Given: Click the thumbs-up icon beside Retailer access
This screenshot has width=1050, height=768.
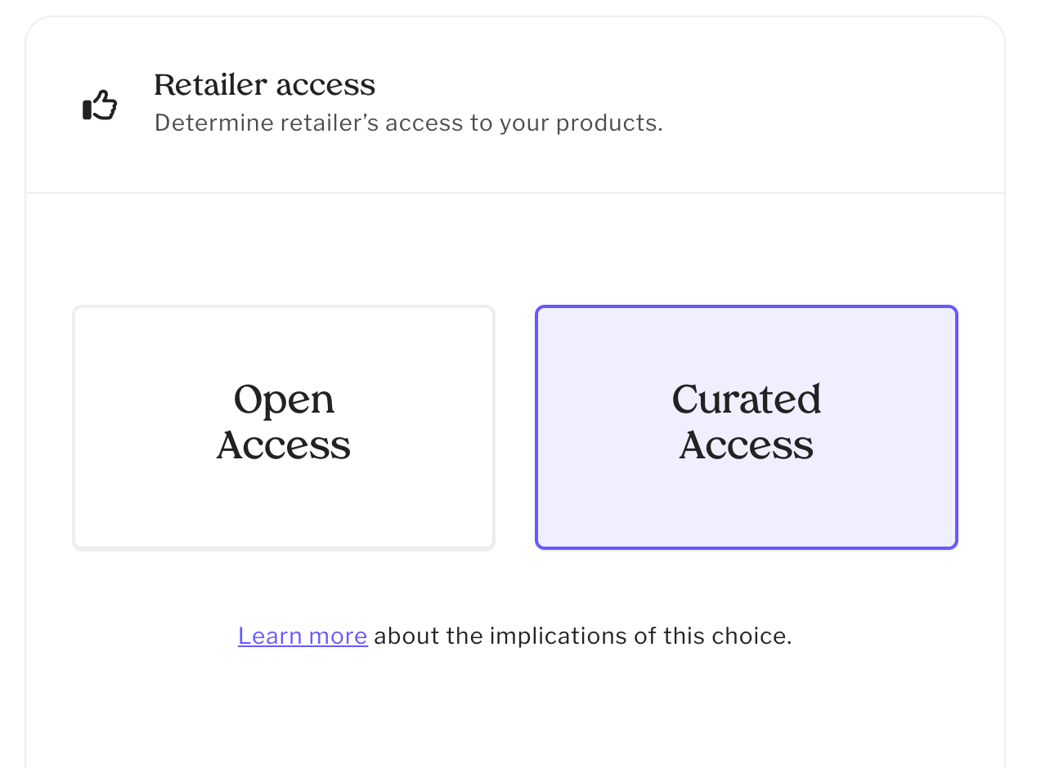Looking at the screenshot, I should tap(100, 106).
